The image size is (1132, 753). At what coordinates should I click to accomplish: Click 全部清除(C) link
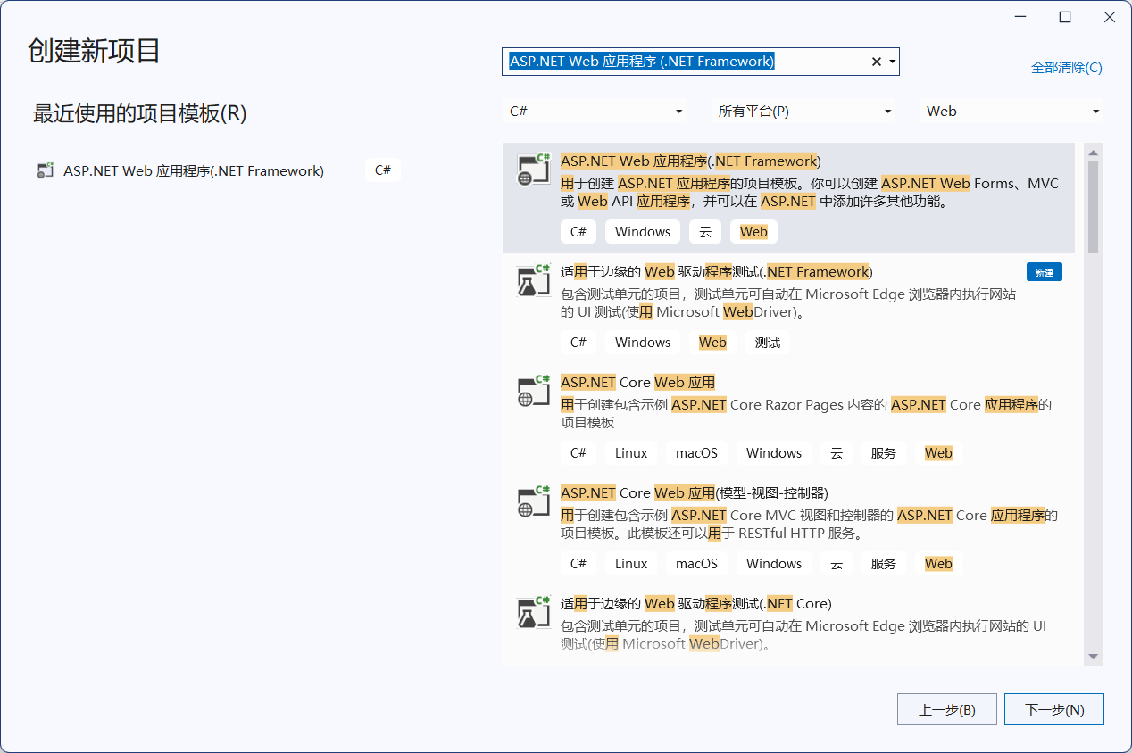pyautogui.click(x=1067, y=68)
